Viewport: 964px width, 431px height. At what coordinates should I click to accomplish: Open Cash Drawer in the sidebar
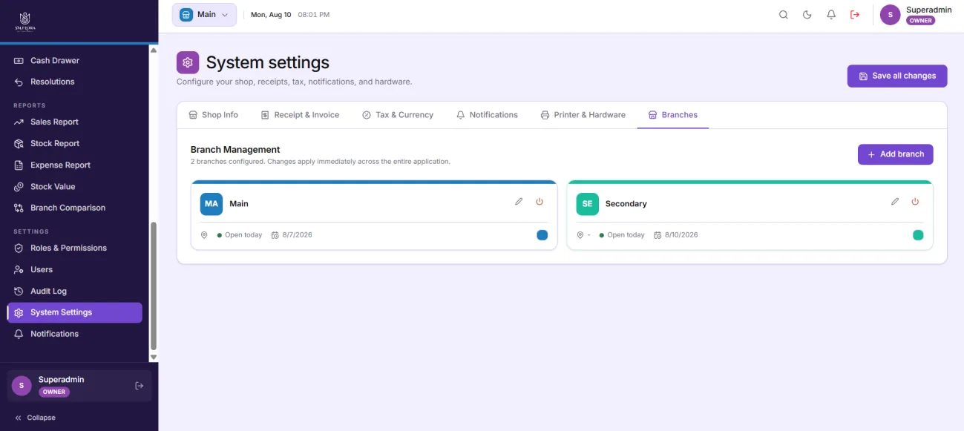point(75,61)
